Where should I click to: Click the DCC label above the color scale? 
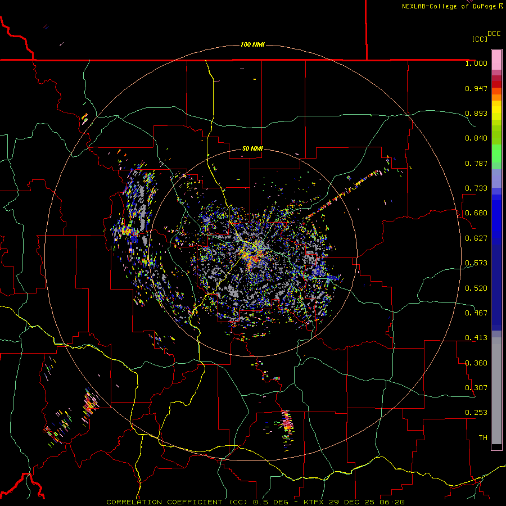tap(494, 34)
